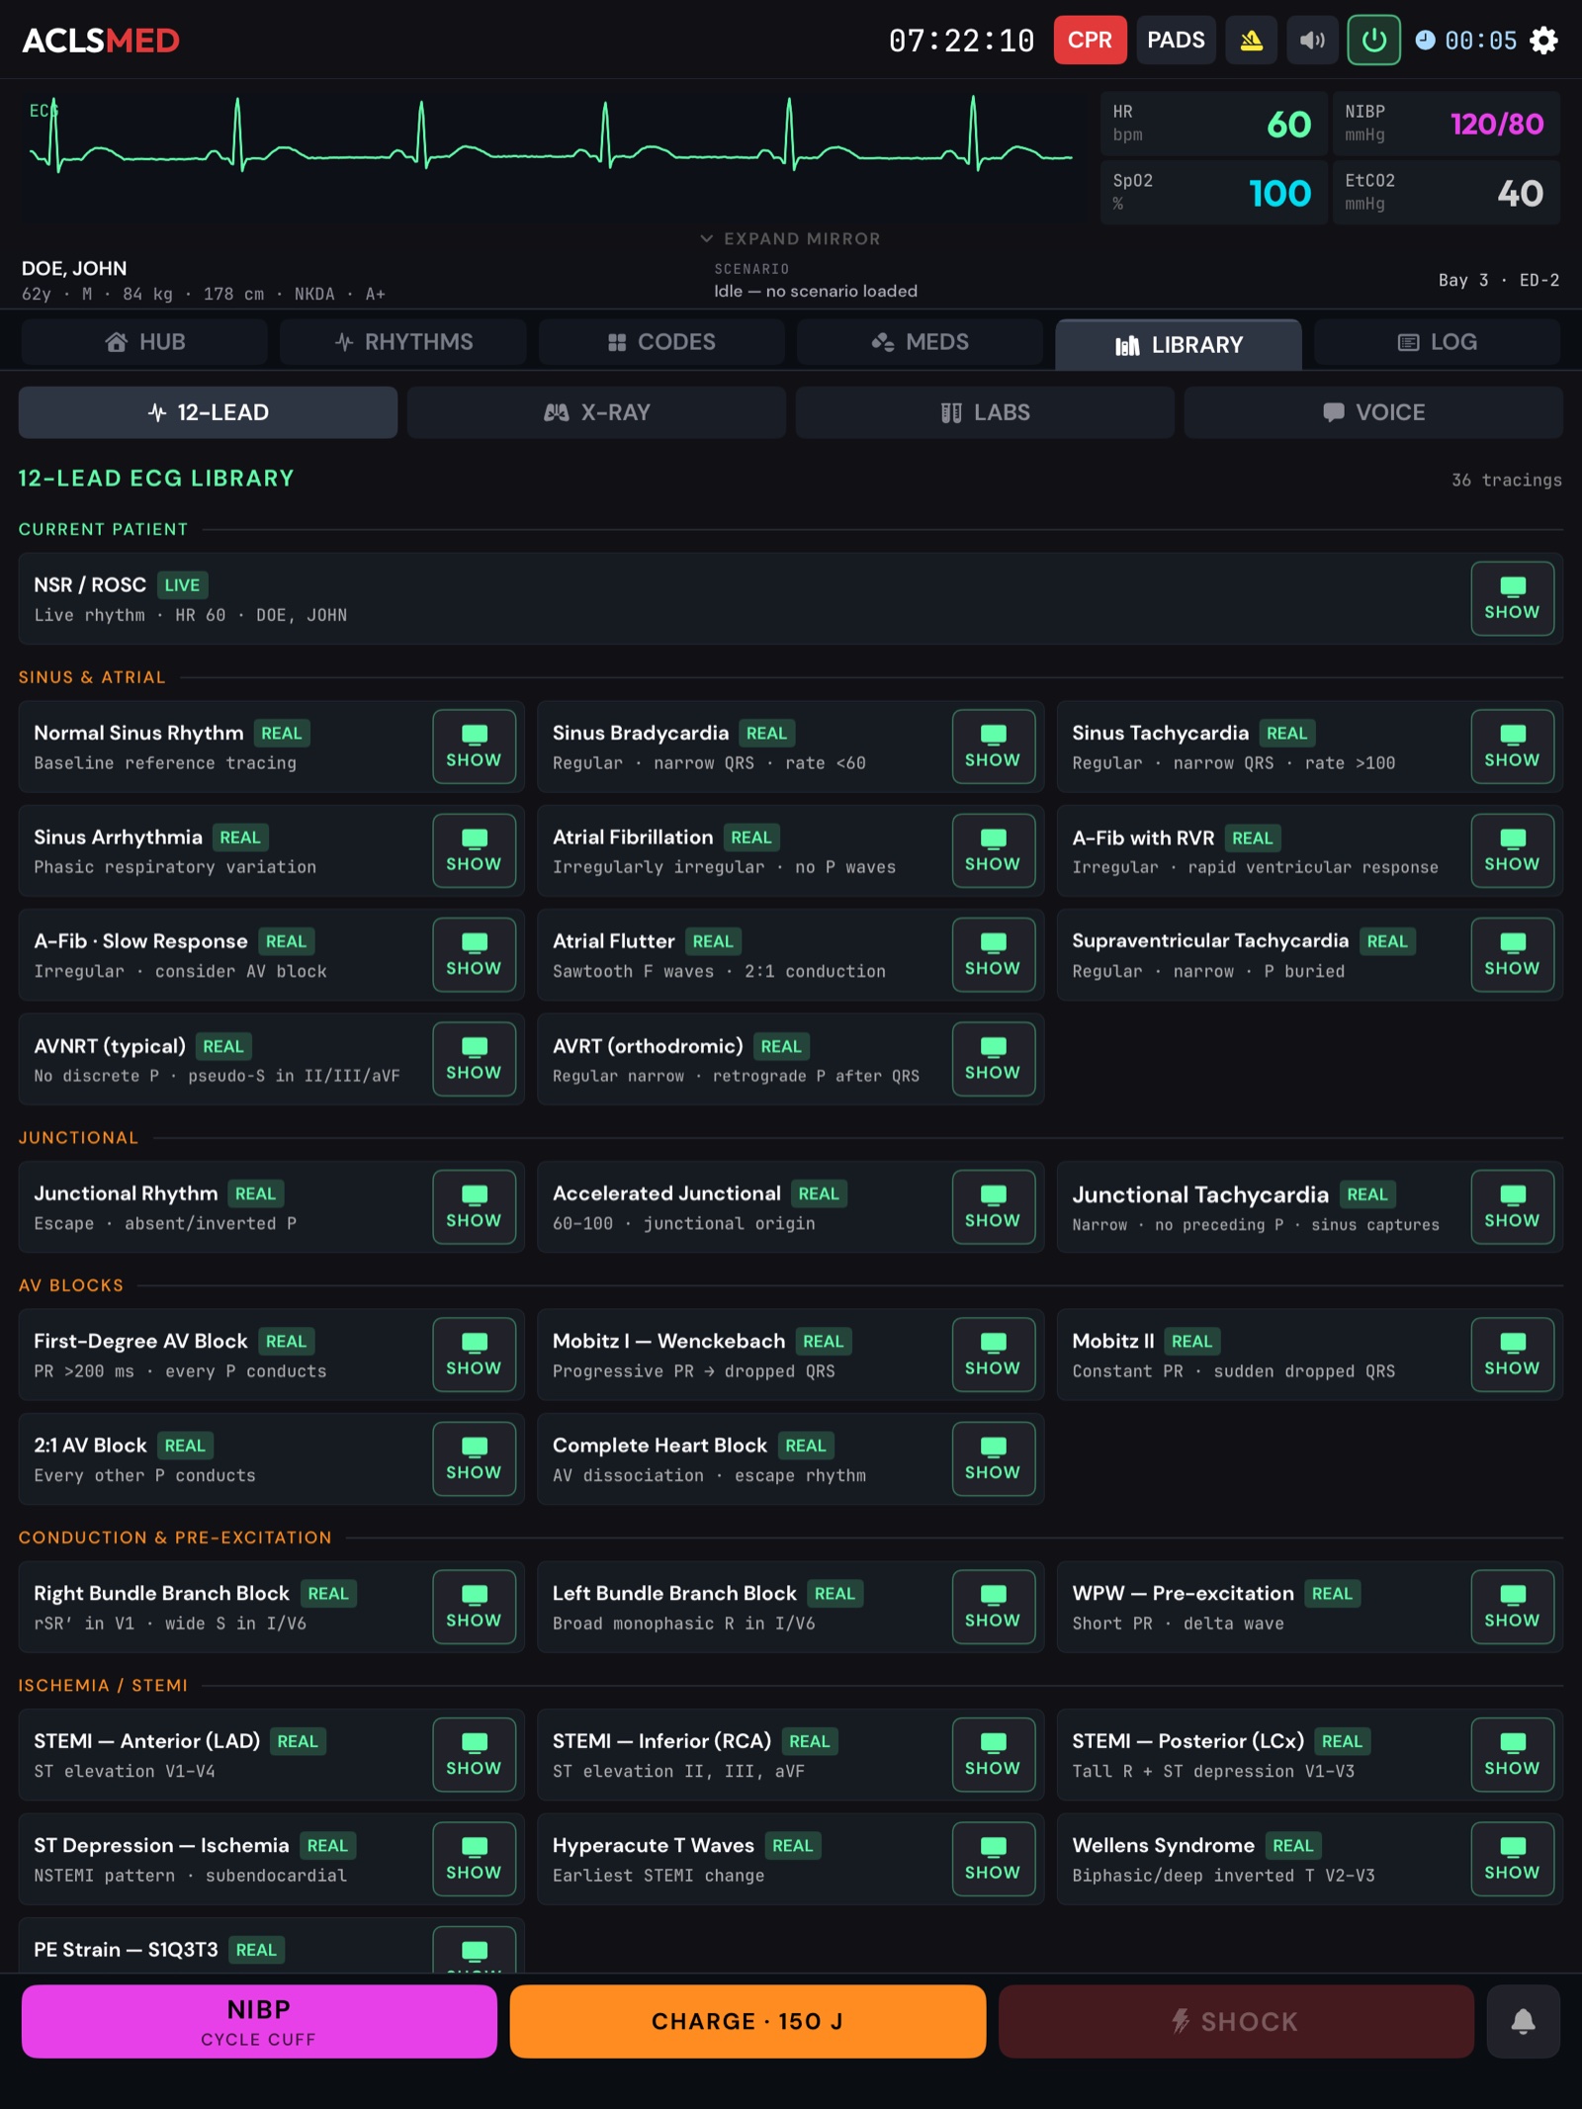This screenshot has height=2109, width=1582.
Task: Show Mobitz II tracing
Action: coord(1512,1355)
